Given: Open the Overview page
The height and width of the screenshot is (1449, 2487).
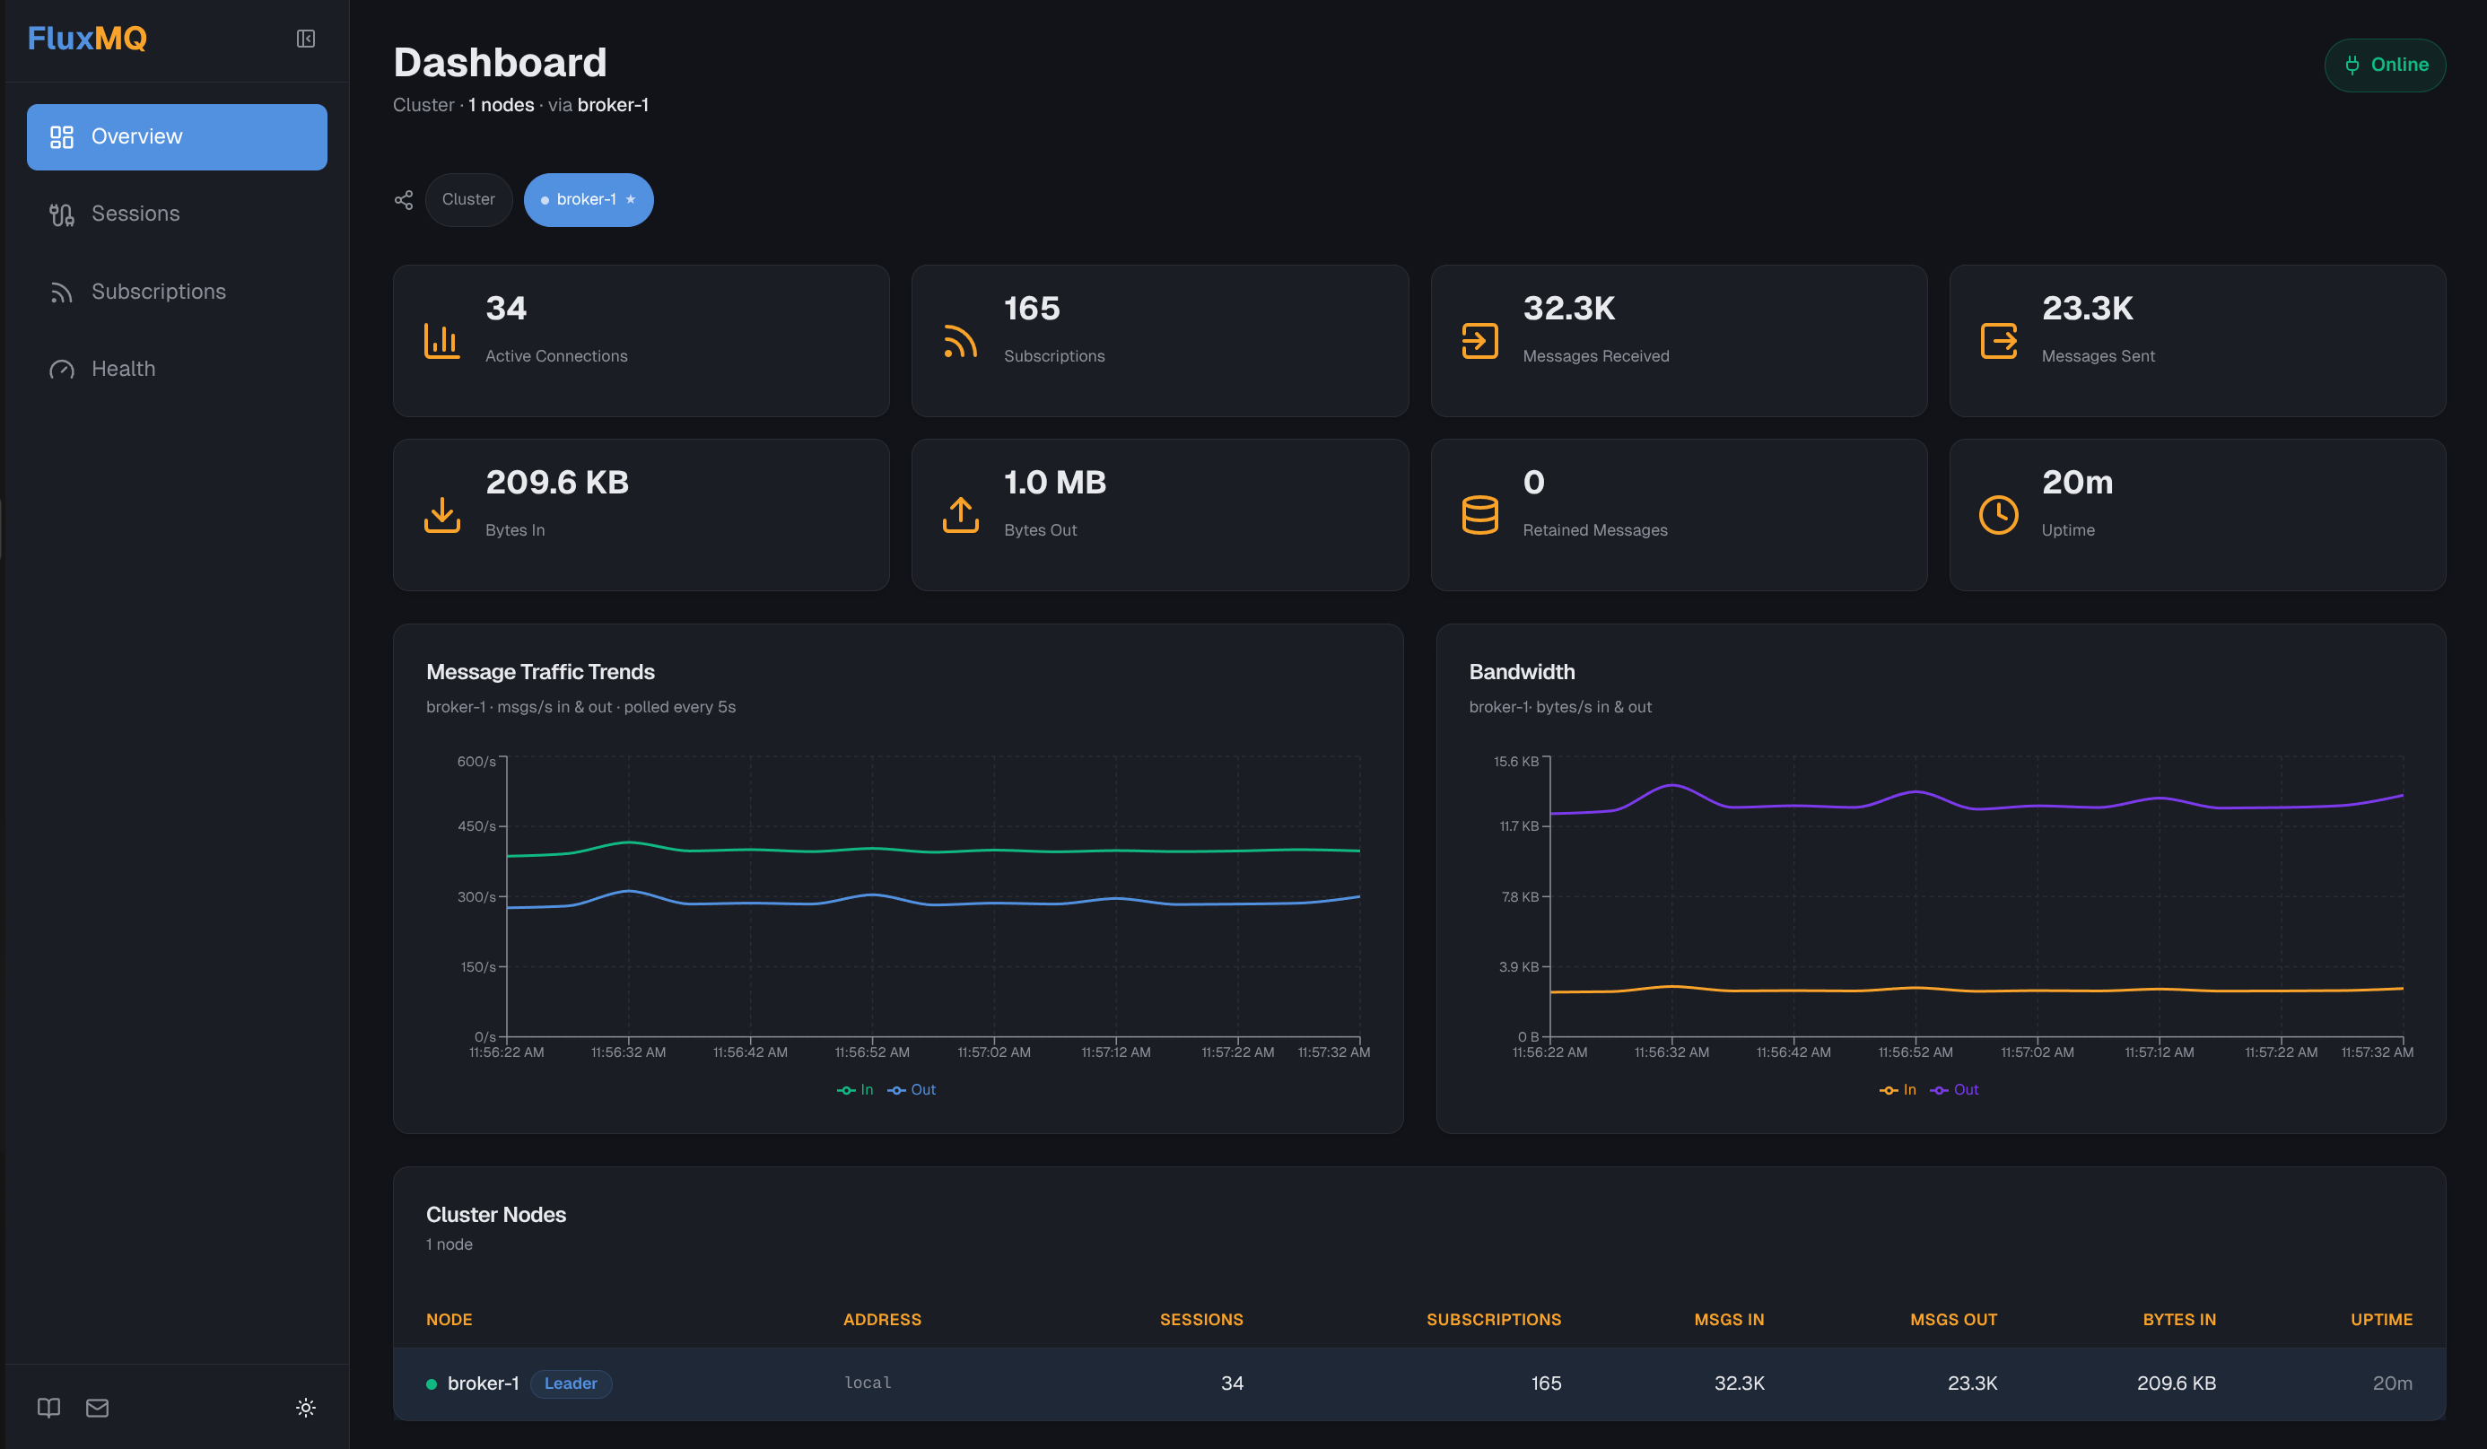Looking at the screenshot, I should point(177,136).
